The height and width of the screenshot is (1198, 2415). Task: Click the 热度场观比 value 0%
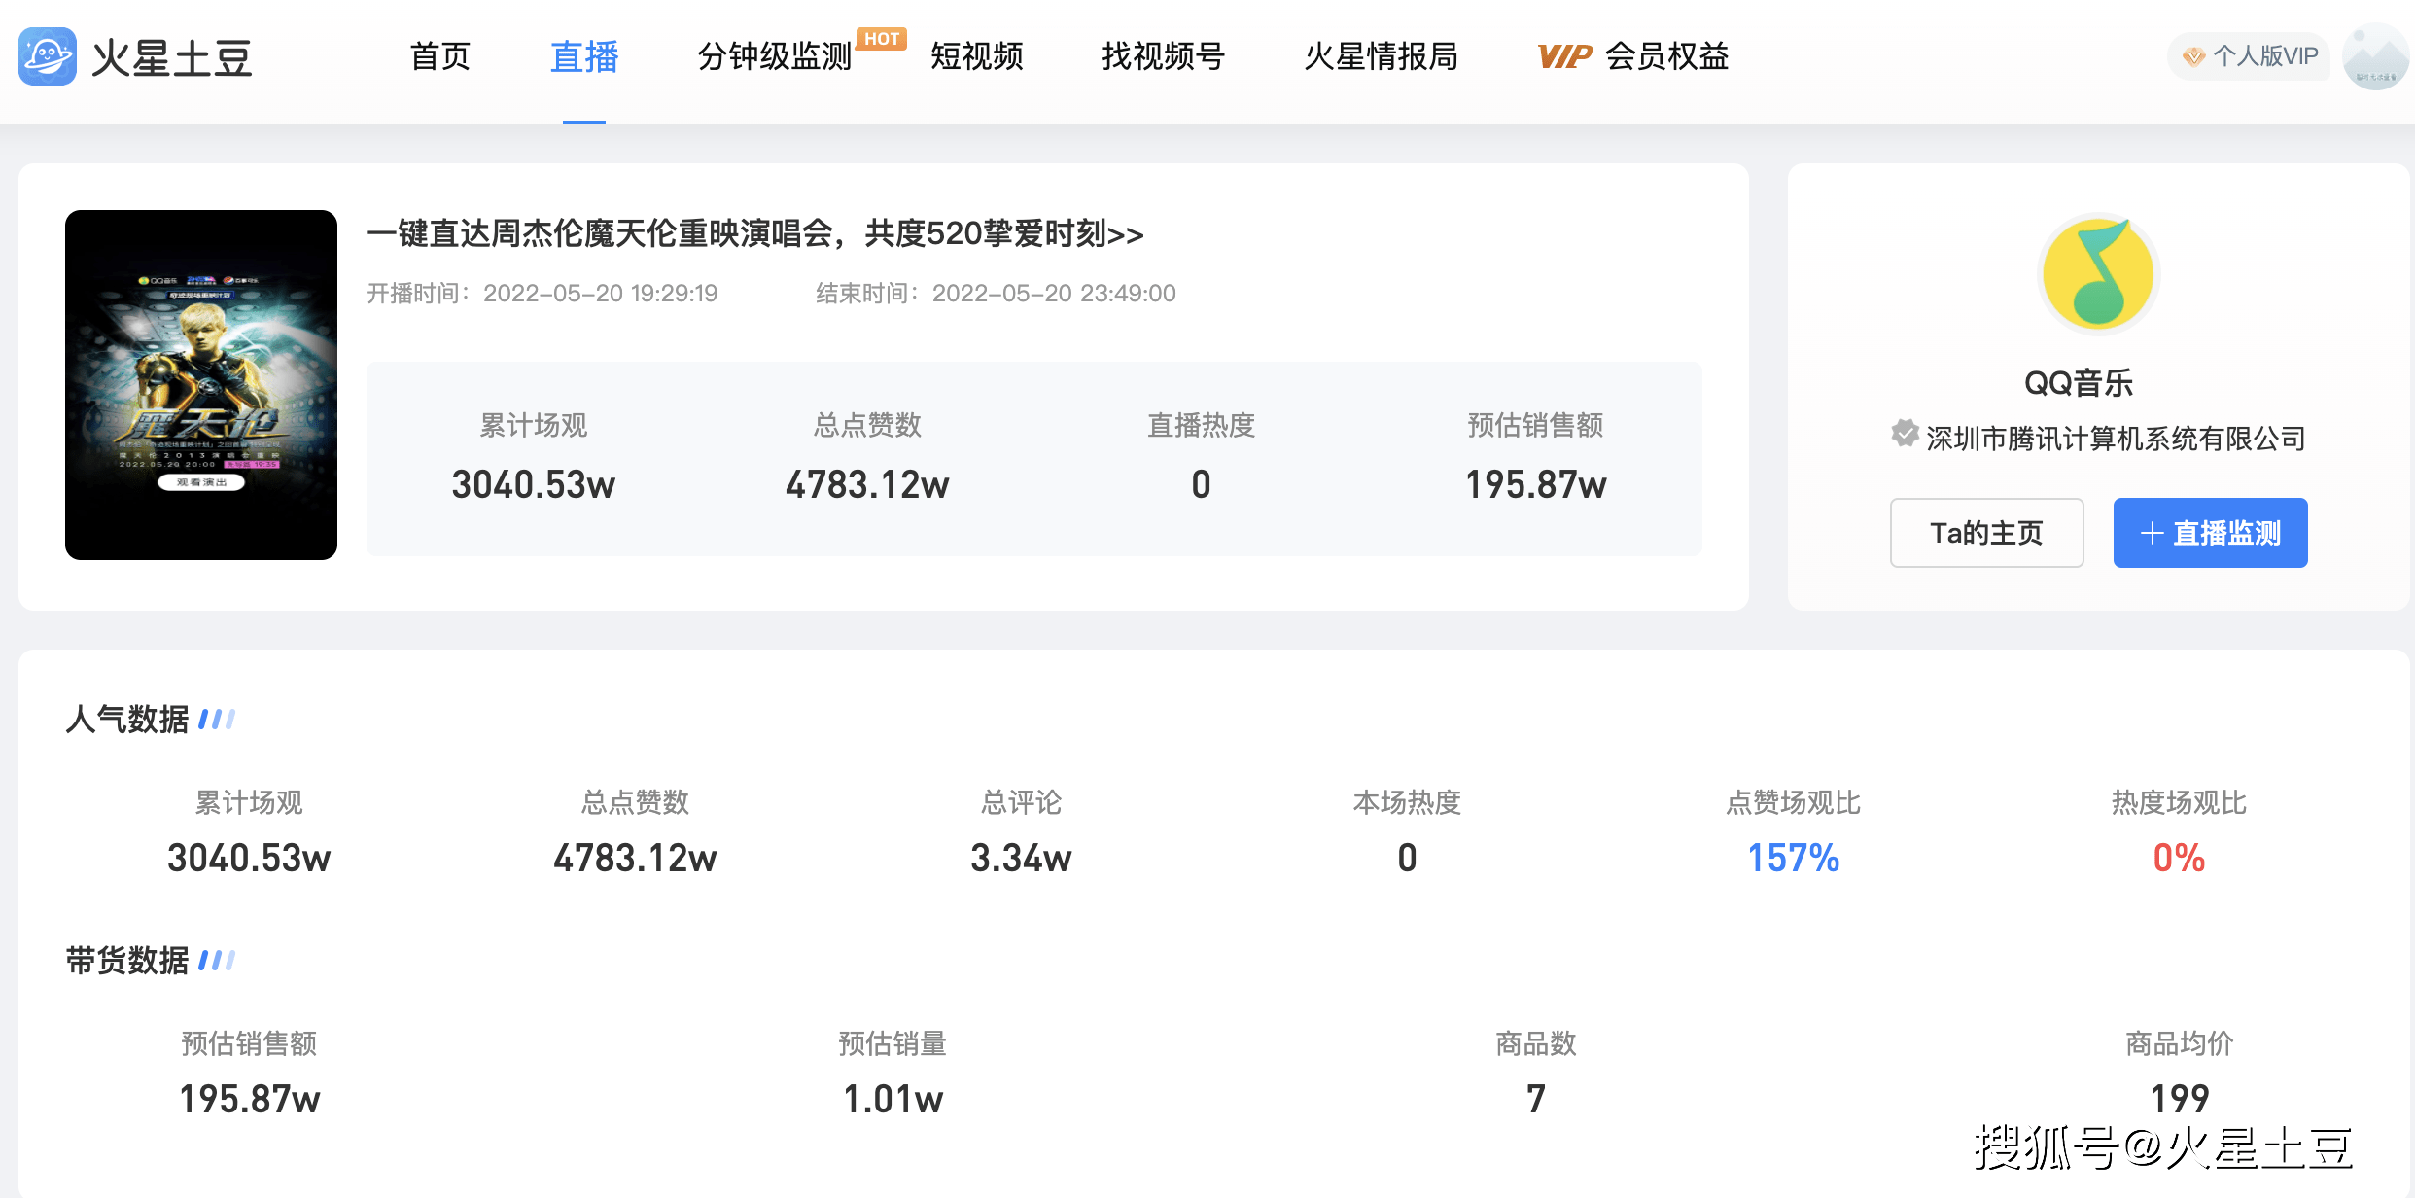click(x=2179, y=858)
